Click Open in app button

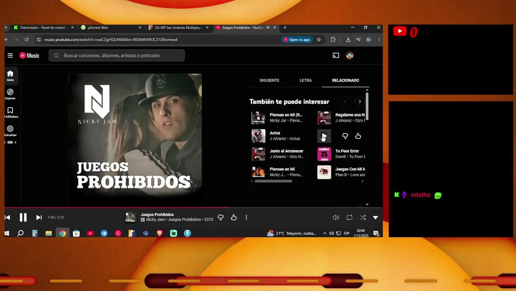(x=297, y=40)
